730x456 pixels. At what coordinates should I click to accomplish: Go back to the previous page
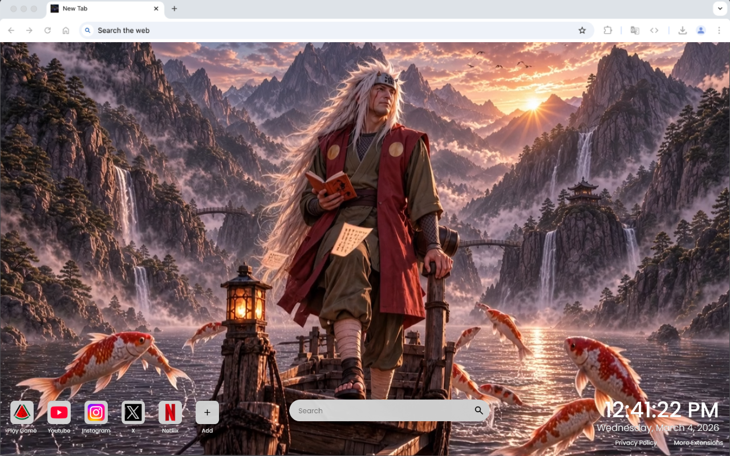pos(11,30)
